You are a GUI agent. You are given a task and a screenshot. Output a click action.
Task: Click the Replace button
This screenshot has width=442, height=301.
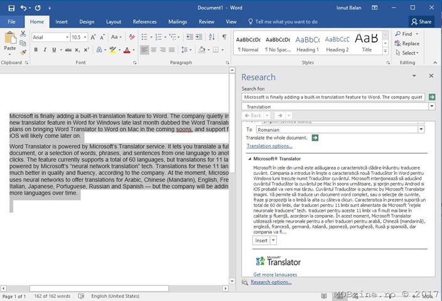(x=407, y=43)
